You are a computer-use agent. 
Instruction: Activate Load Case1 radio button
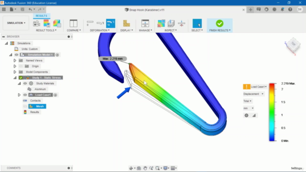55,95
